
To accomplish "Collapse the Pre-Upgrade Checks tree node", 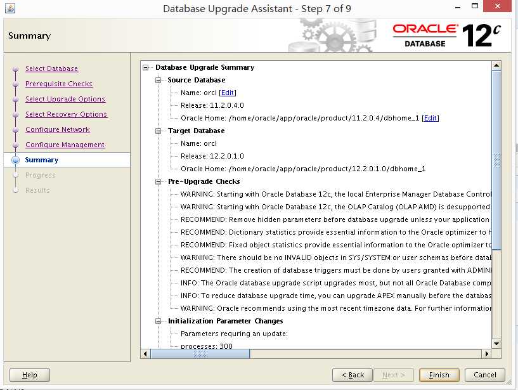I will [159, 181].
